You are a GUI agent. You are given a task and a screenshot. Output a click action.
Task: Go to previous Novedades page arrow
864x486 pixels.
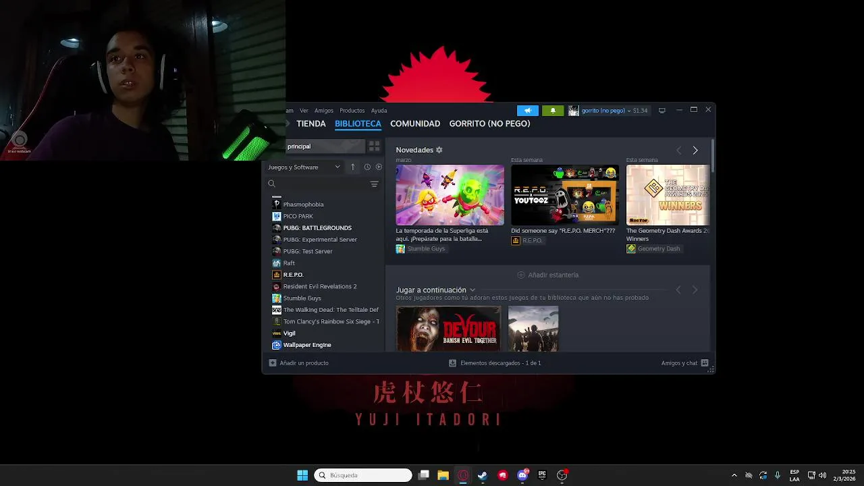[x=678, y=151]
